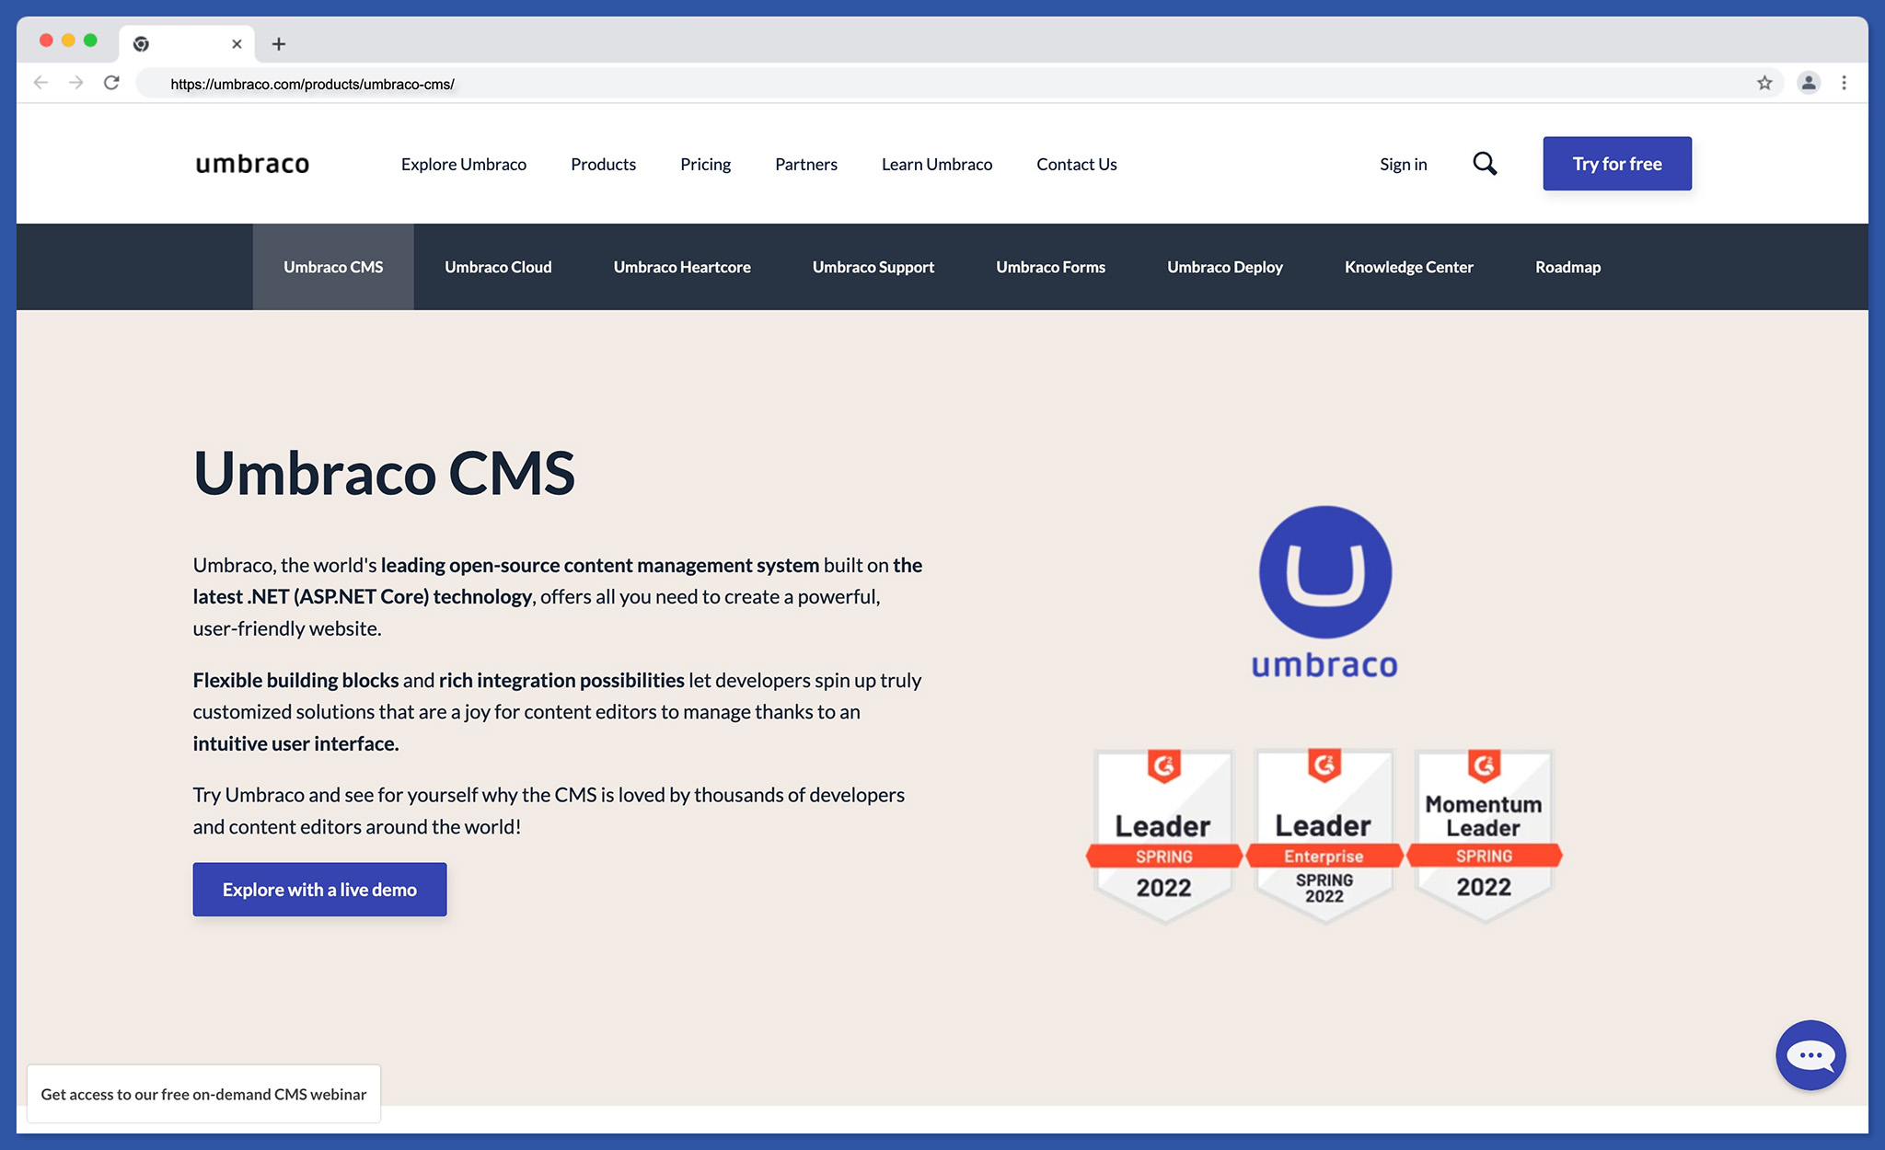Open a new tab with the plus icon
This screenshot has height=1150, width=1885.
coord(278,43)
